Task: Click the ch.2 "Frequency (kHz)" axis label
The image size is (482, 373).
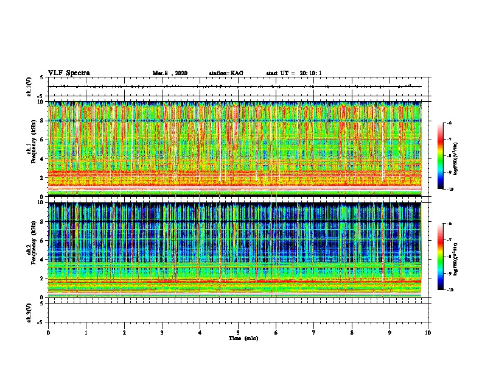Action: [x=33, y=243]
